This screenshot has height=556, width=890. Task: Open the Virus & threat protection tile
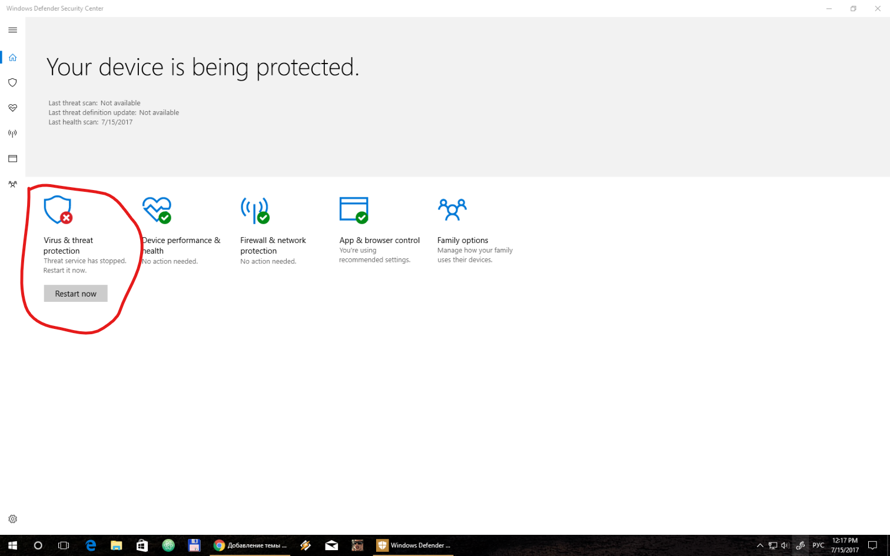click(x=85, y=235)
